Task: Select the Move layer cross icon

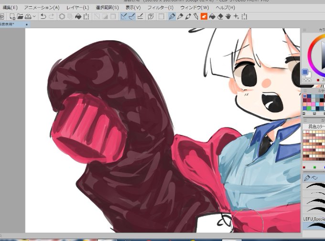Action: coord(236,16)
